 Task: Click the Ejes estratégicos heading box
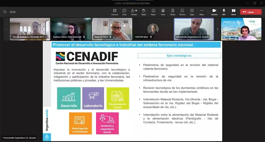pos(179,56)
